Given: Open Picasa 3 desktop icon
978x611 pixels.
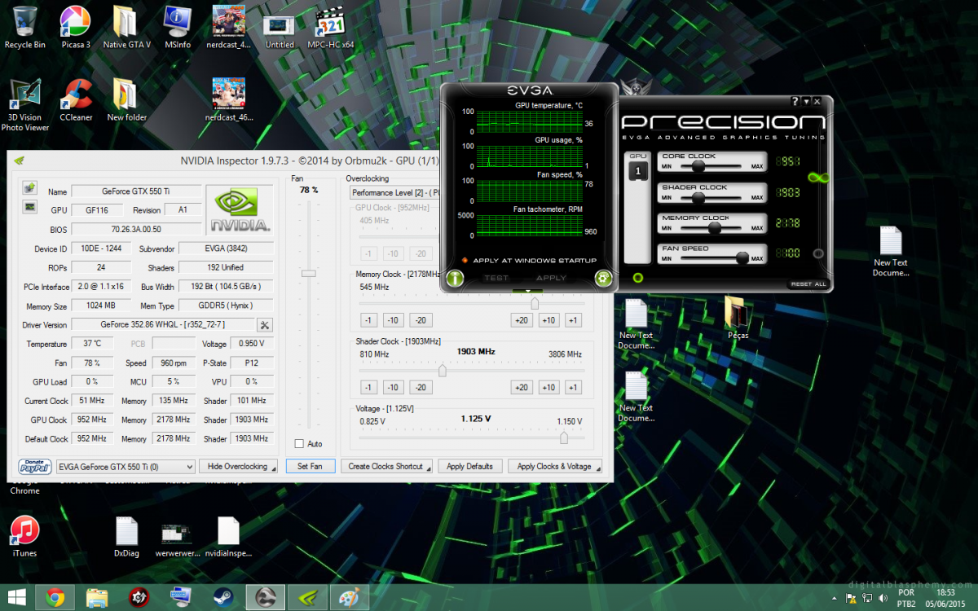Looking at the screenshot, I should 76,27.
